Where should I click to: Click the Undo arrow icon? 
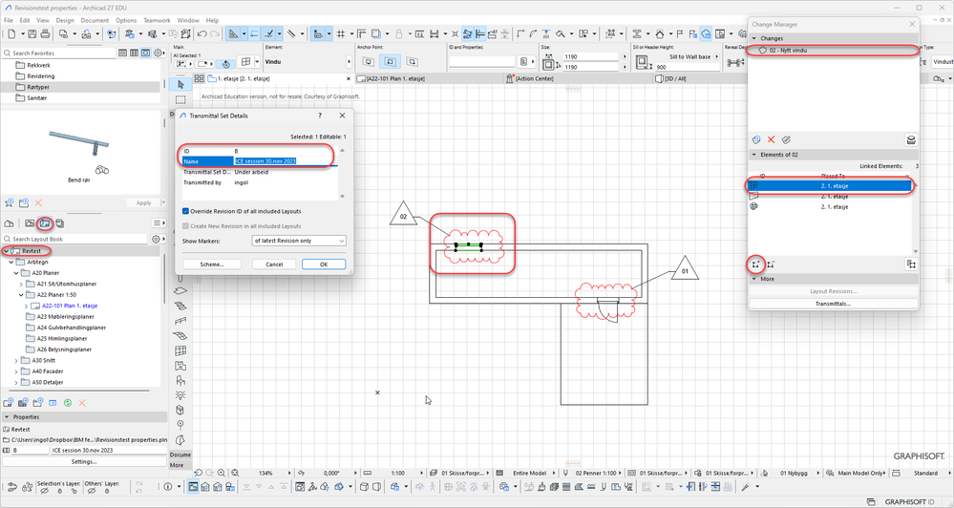pos(201,33)
